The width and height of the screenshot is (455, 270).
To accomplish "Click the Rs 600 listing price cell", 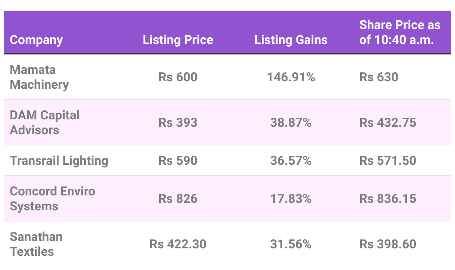I will [178, 77].
